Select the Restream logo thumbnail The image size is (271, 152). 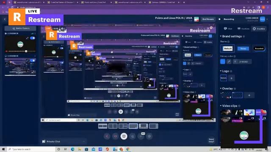coord(224,78)
